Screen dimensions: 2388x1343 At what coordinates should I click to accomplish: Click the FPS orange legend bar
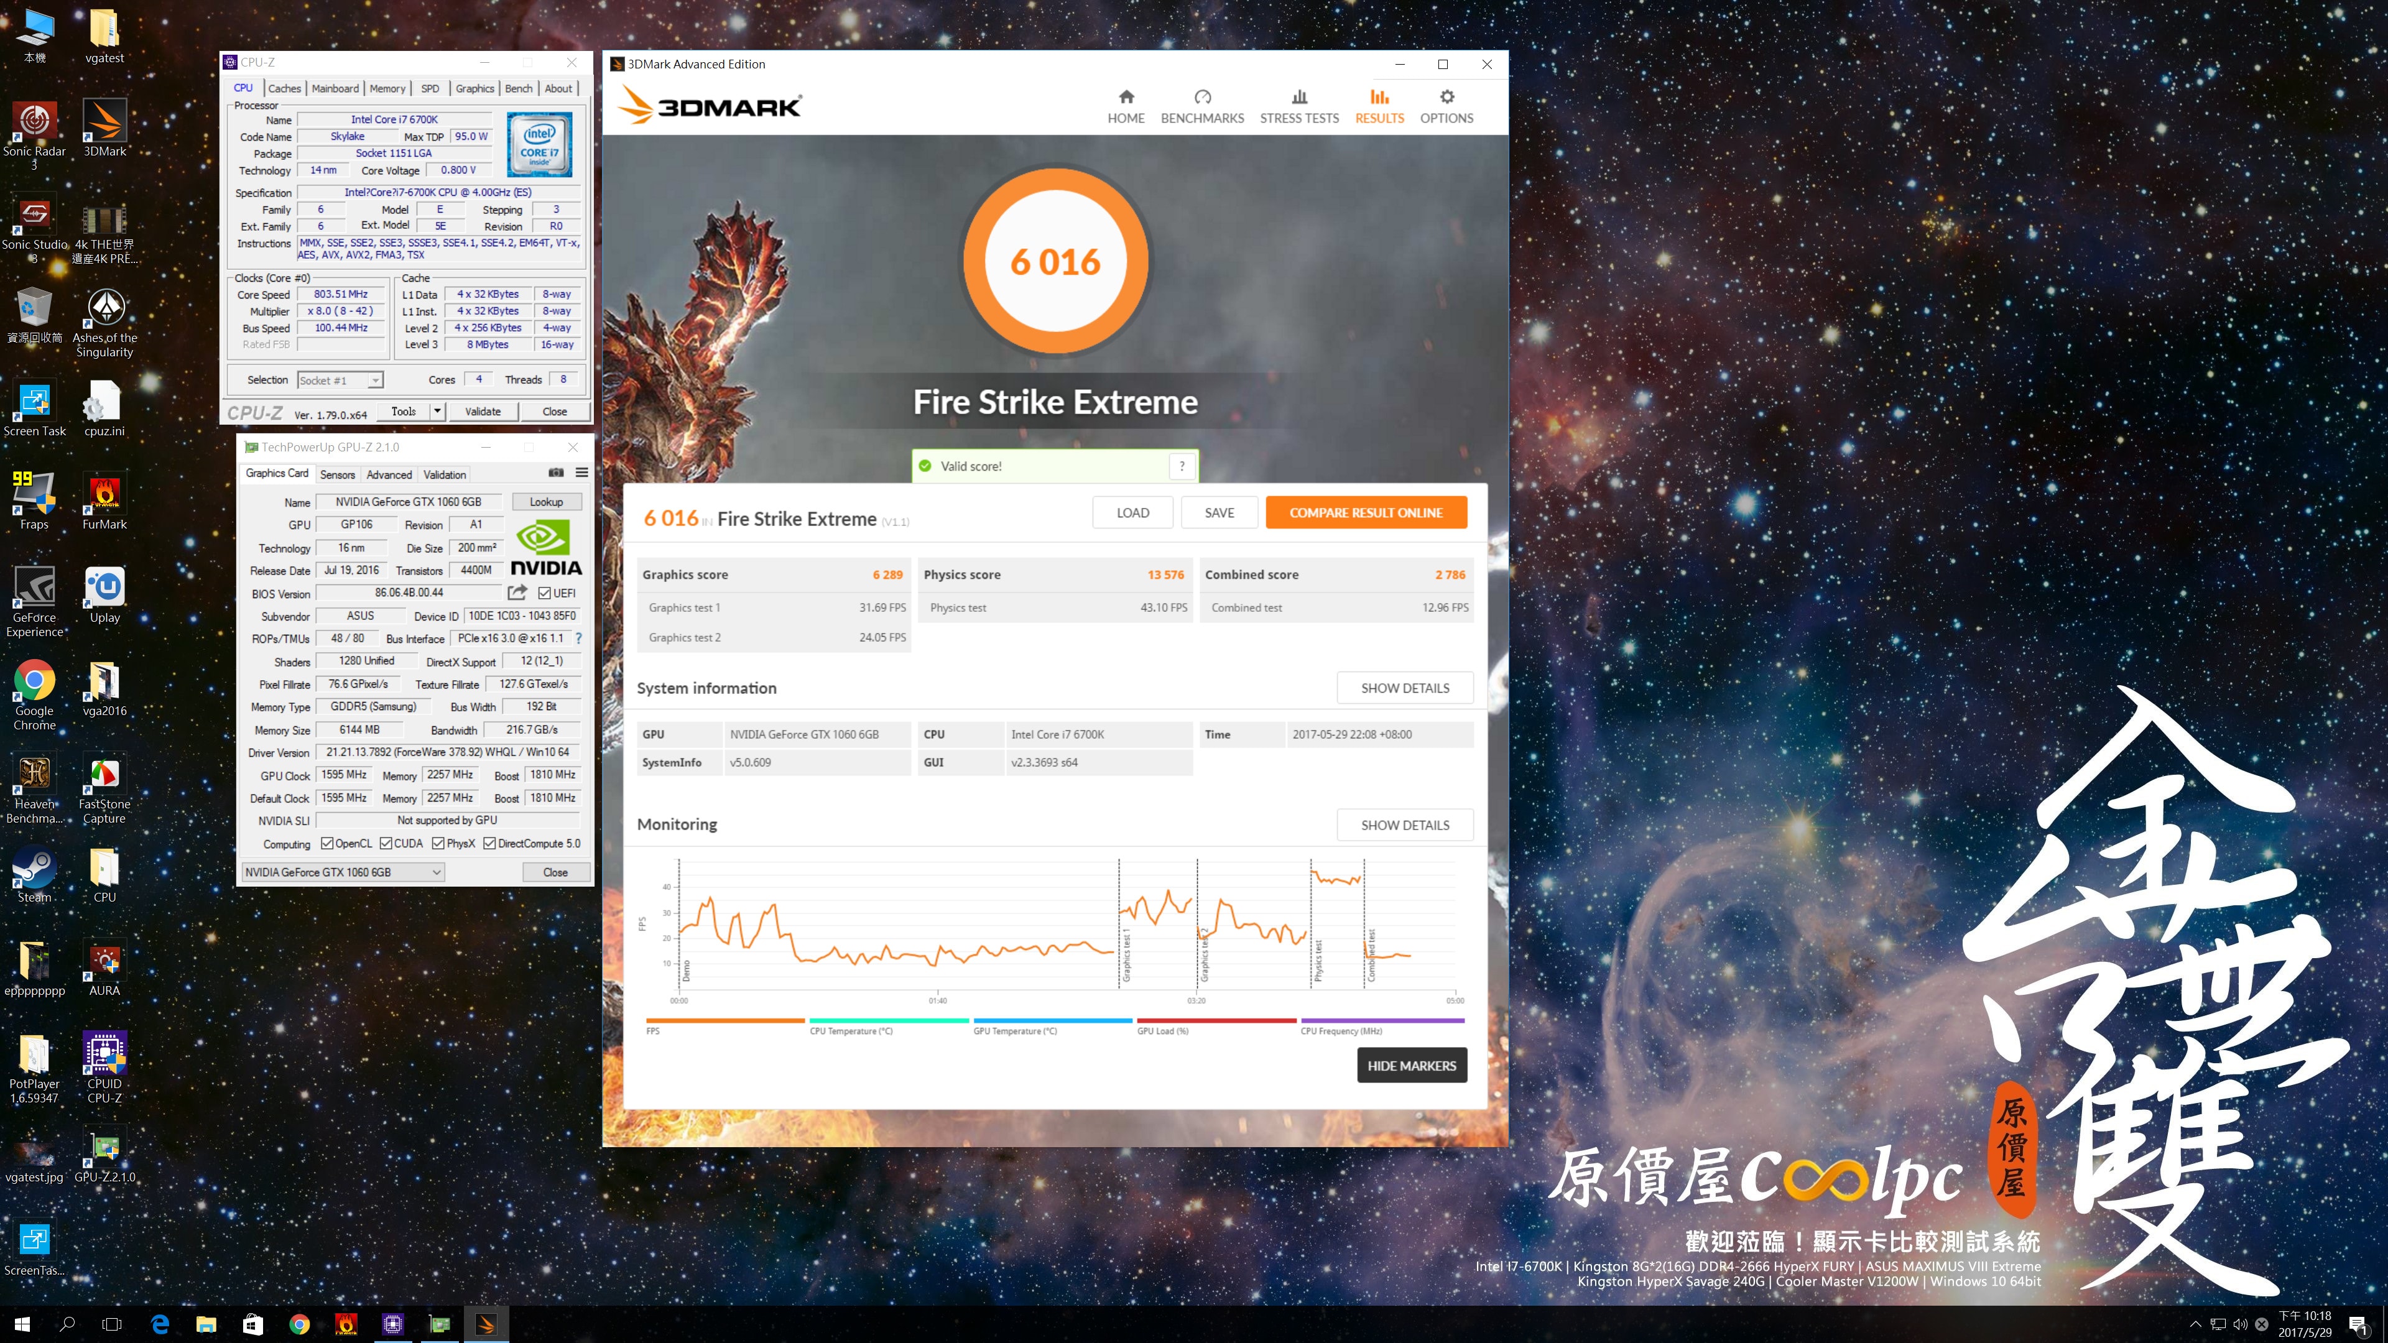coord(725,1020)
